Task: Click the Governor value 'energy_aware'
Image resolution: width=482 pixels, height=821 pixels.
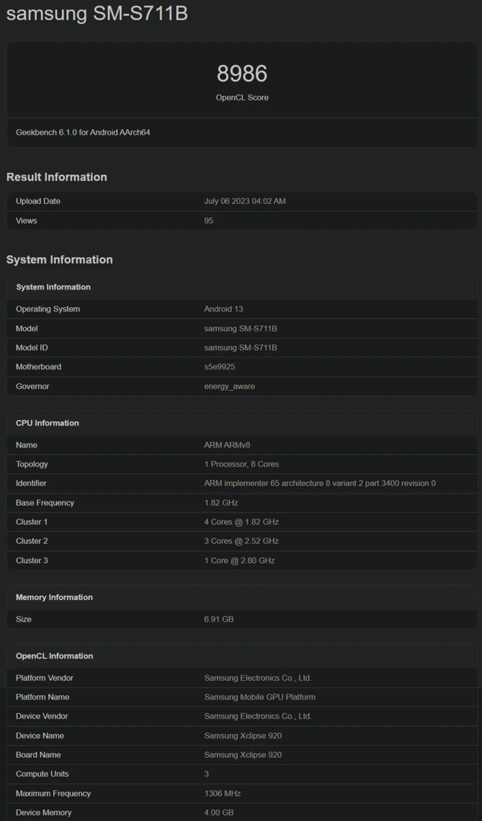Action: click(x=230, y=386)
